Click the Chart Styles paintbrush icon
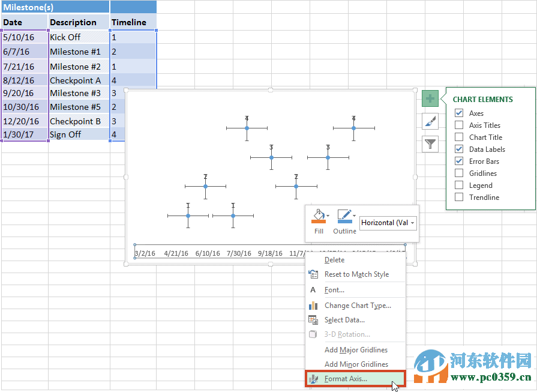537x392 pixels. [430, 121]
